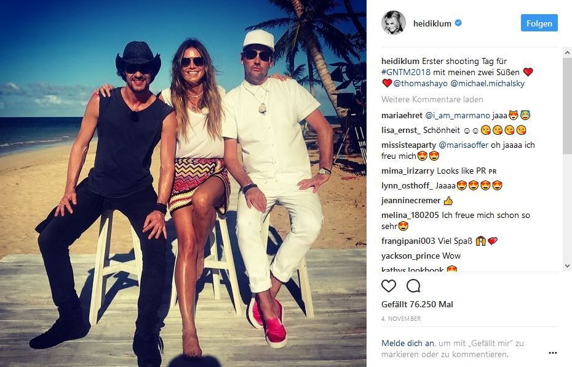Open commenter mariaehret's profile
The width and height of the screenshot is (572, 367).
[x=402, y=116]
